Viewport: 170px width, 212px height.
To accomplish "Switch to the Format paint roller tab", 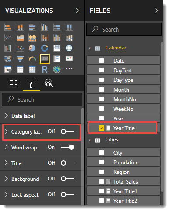I will pos(32,83).
